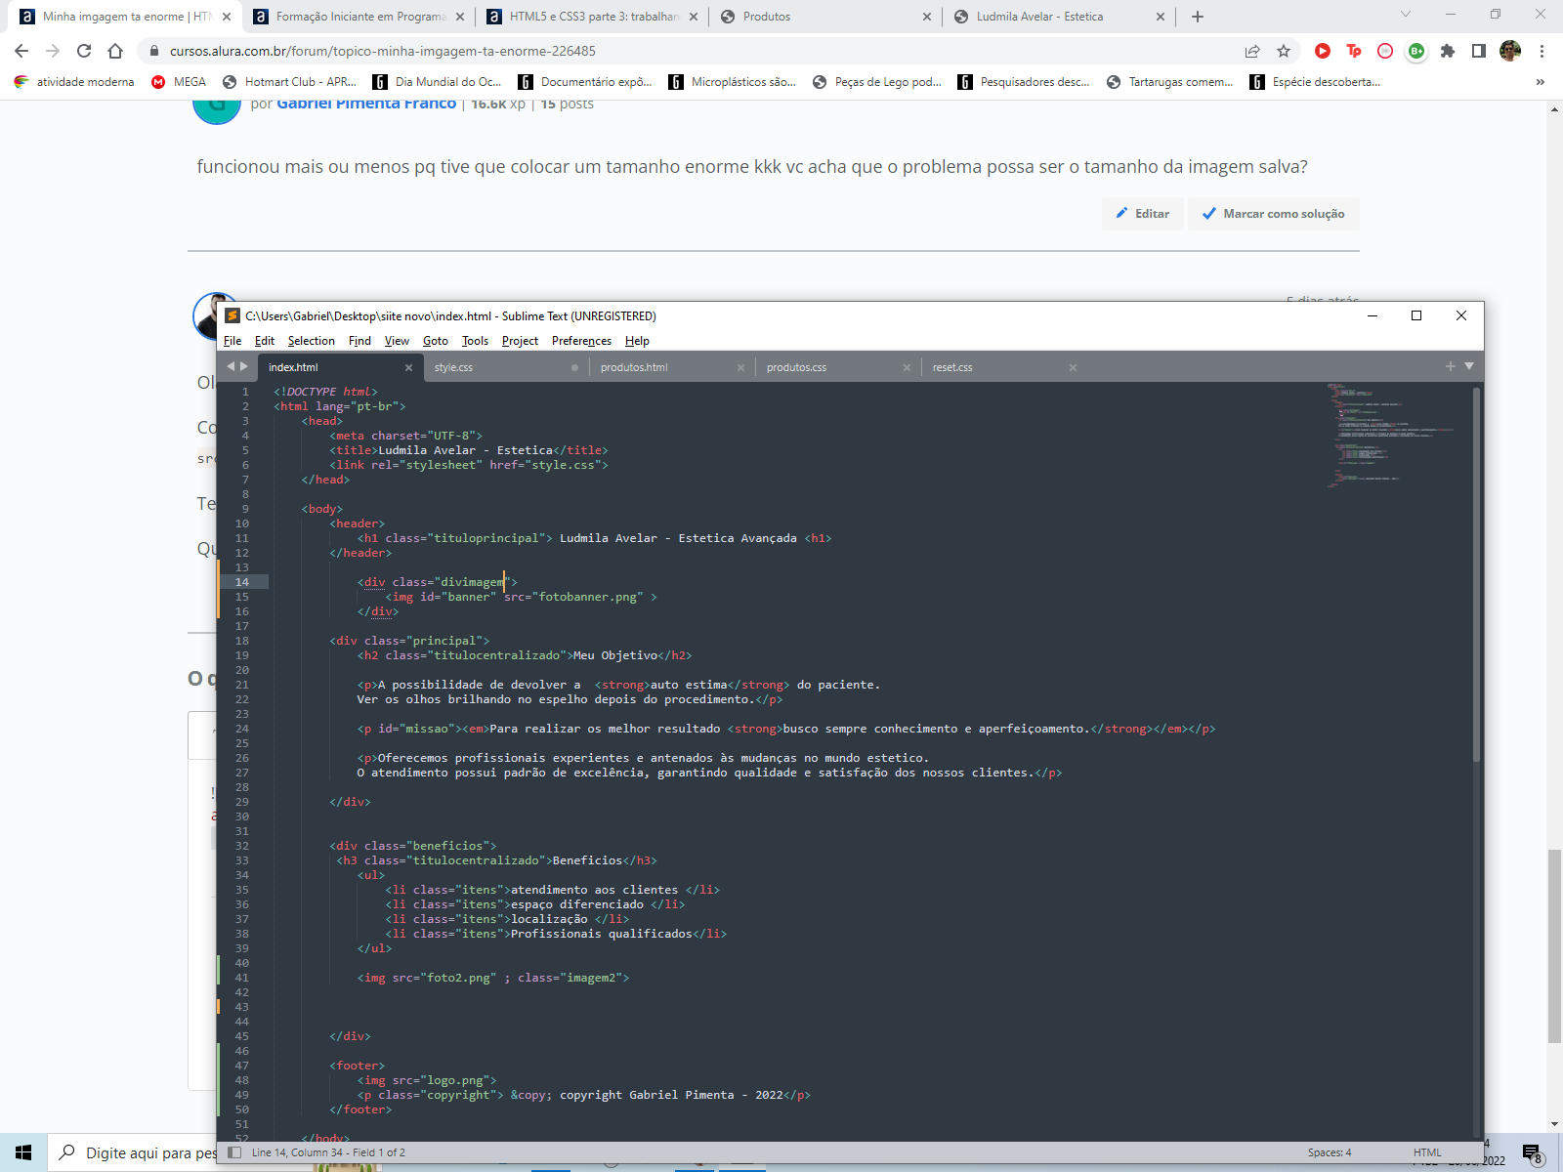
Task: Open Sublime tab list dropdown arrow
Action: [1469, 366]
